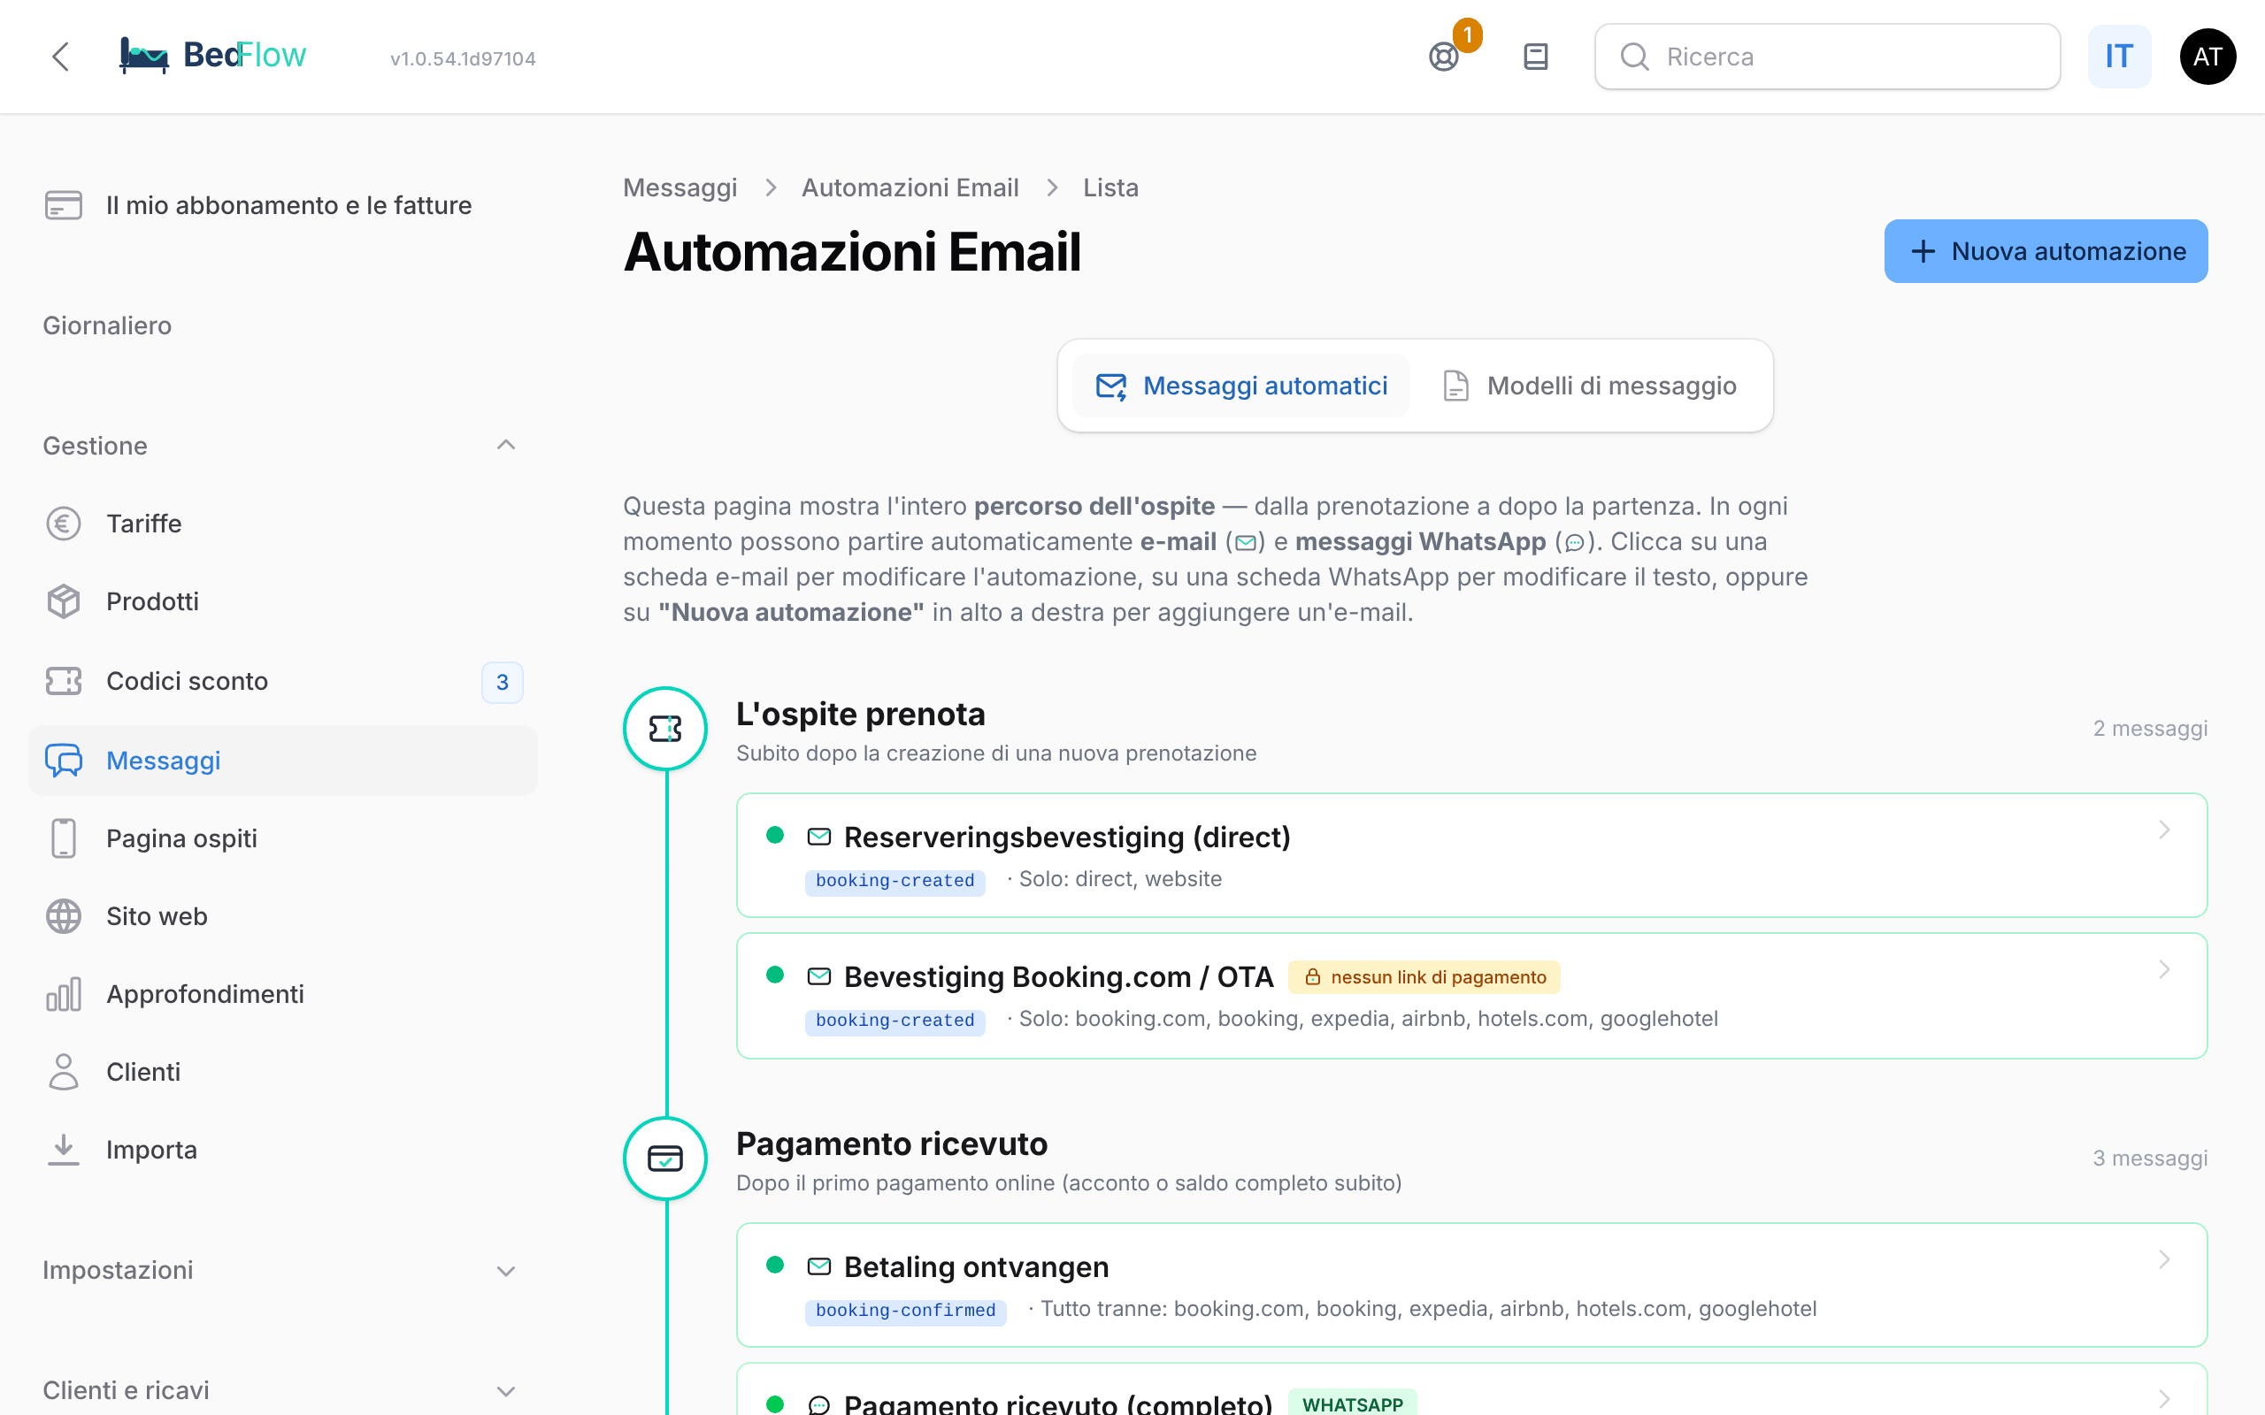
Task: Expand the Clienti e ricavi section
Action: [505, 1390]
